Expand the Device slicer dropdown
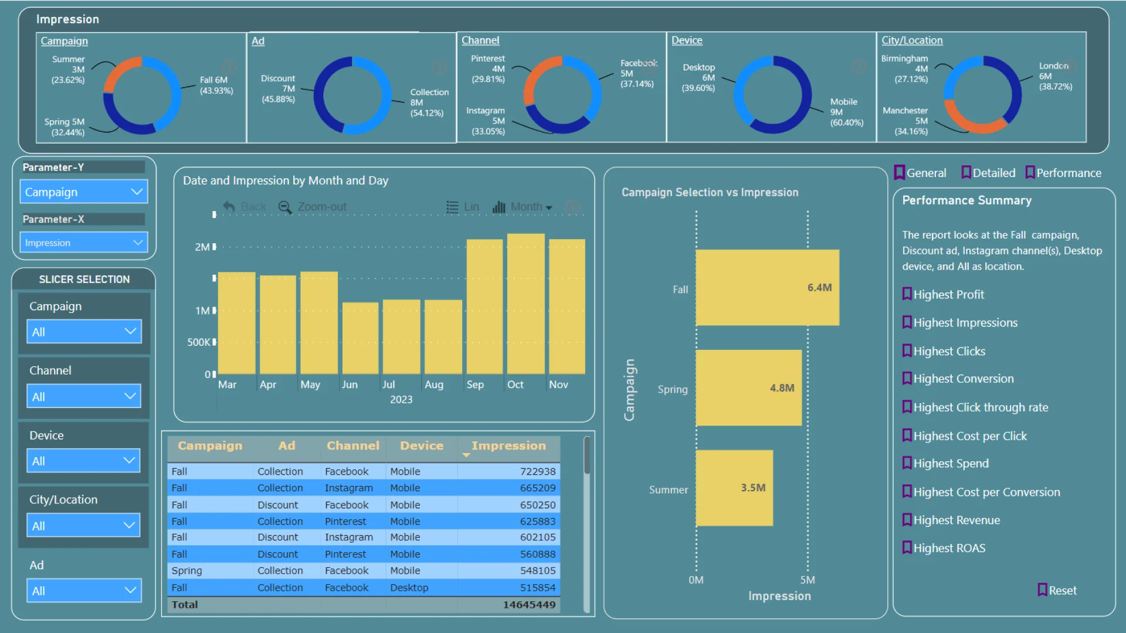The height and width of the screenshot is (633, 1126). (x=84, y=461)
